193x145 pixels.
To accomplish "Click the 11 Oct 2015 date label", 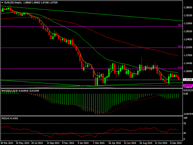I will (x=161, y=143).
